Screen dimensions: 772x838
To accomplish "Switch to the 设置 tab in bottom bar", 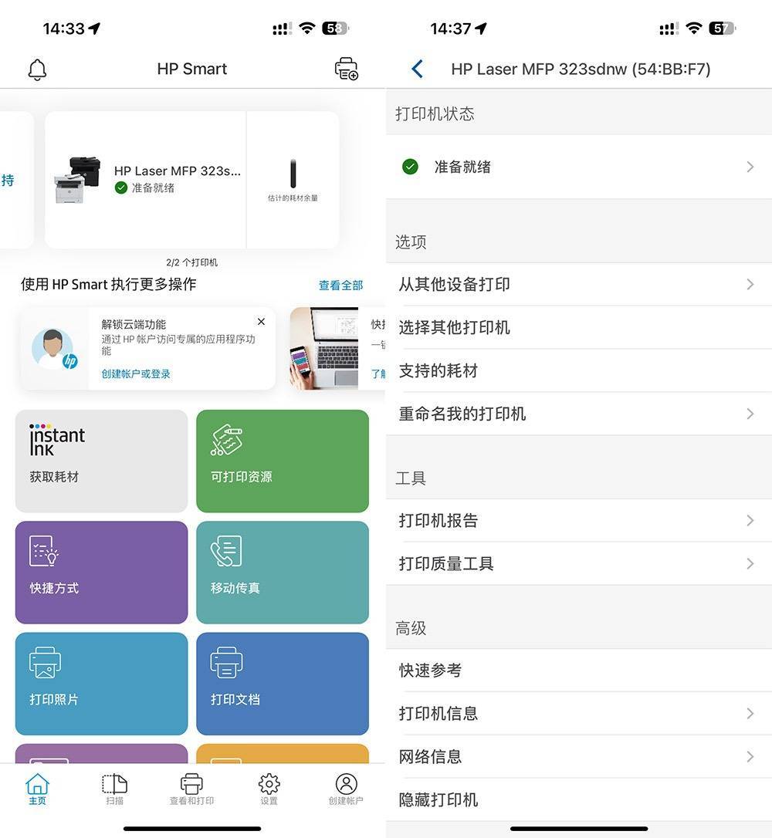I will 268,789.
